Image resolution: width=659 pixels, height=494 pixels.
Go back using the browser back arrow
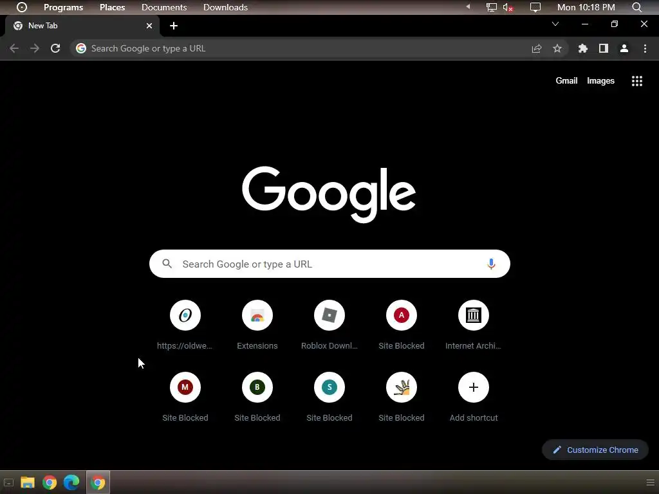[x=14, y=48]
